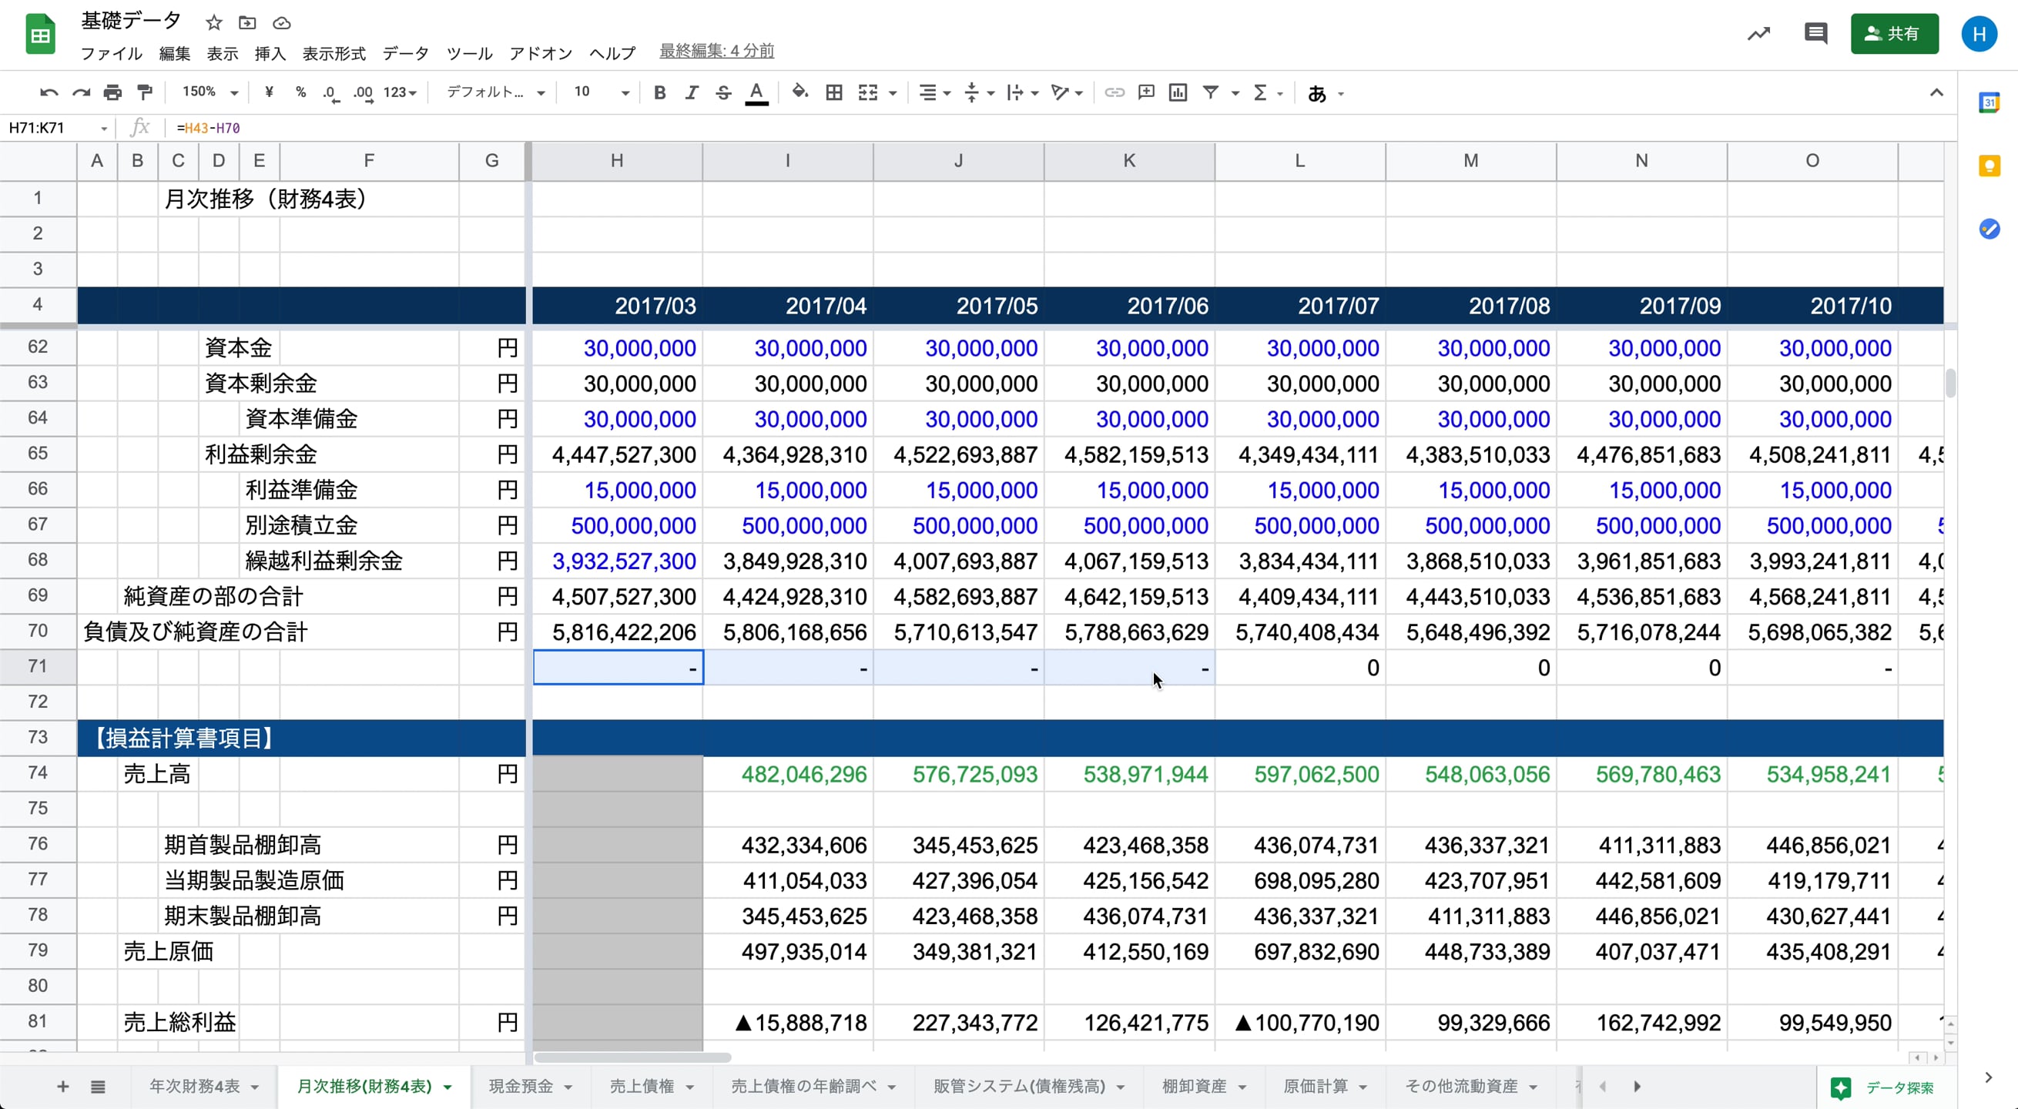Viewport: 2018px width, 1109px height.
Task: Open the input tools あ button
Action: (x=1326, y=93)
